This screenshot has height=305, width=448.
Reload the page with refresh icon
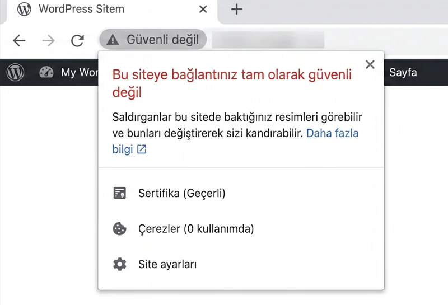[77, 40]
